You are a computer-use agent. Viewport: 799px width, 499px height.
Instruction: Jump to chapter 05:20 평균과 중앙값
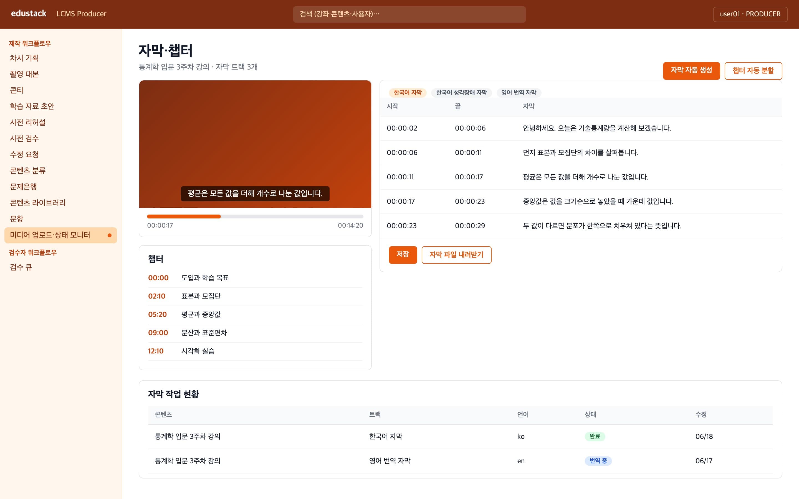pos(255,315)
